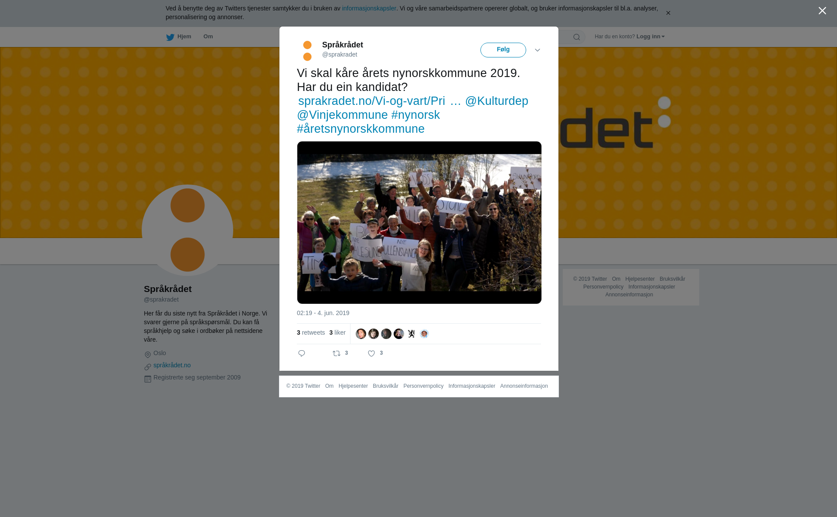This screenshot has height=517, width=837.
Task: Click the retweet arrows icon
Action: (337, 353)
